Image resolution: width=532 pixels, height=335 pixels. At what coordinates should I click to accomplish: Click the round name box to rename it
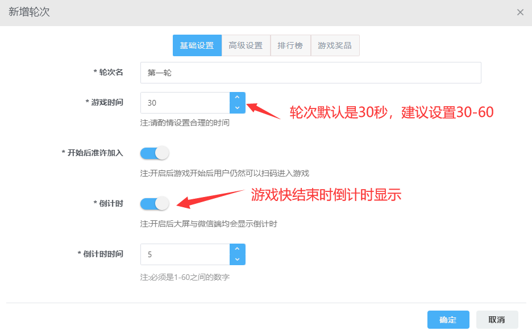[310, 73]
